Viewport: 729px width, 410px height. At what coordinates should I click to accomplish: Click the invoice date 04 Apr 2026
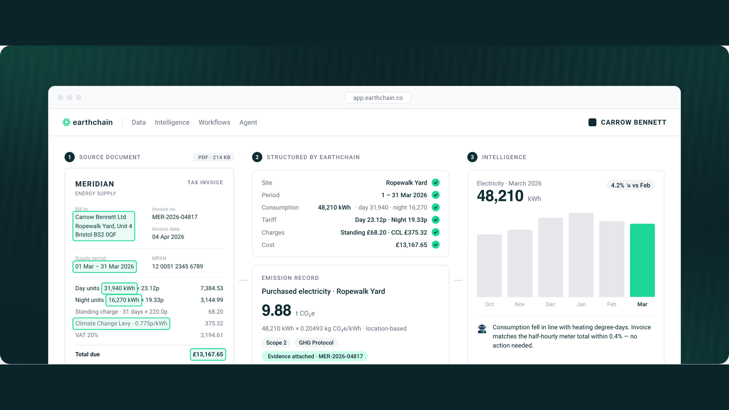click(168, 237)
